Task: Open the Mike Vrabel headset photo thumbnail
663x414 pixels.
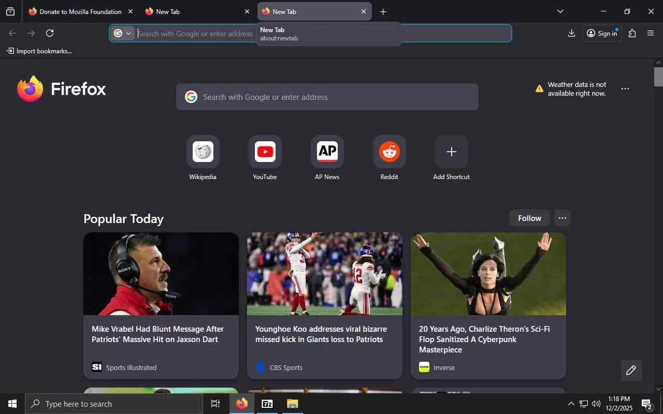Action: click(x=161, y=274)
